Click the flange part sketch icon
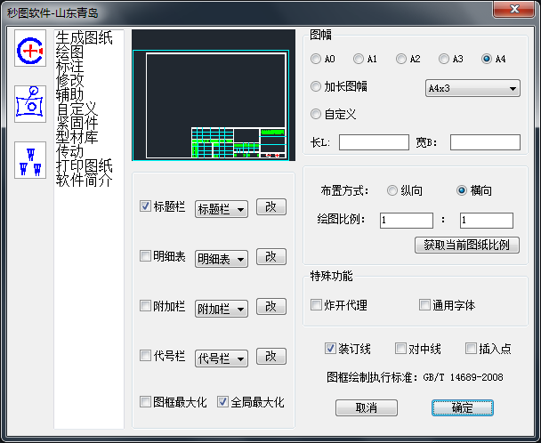 pos(30,104)
